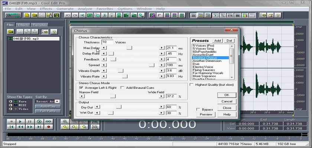This screenshot has height=148, width=312.
Task: Click the Stop transport button
Action: point(12,121)
